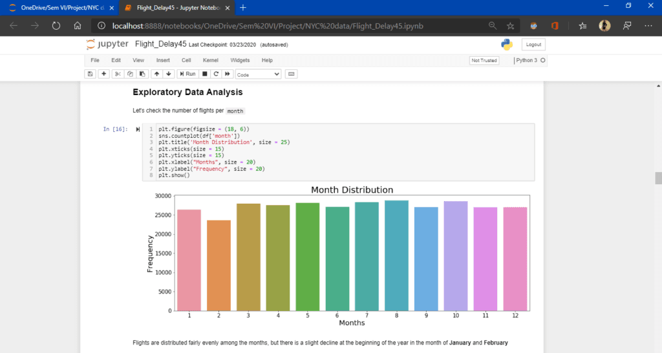Click the address bar with the localhost URL
662x353 pixels.
(x=268, y=26)
